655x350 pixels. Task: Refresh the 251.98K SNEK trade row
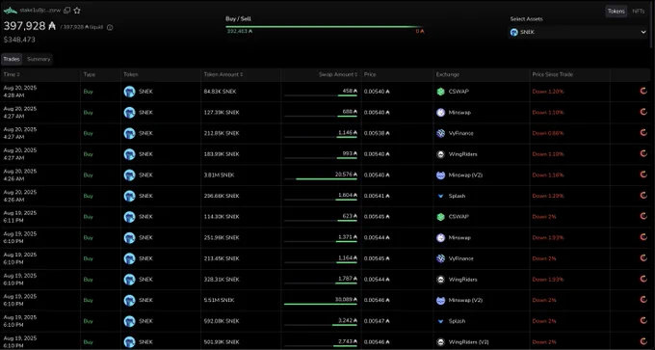pyautogui.click(x=643, y=237)
